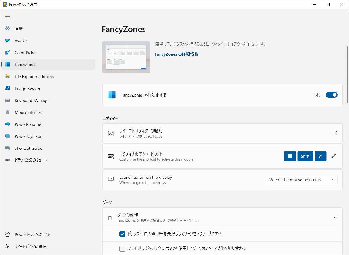Select Image Resizer in the sidebar

pyautogui.click(x=48, y=88)
